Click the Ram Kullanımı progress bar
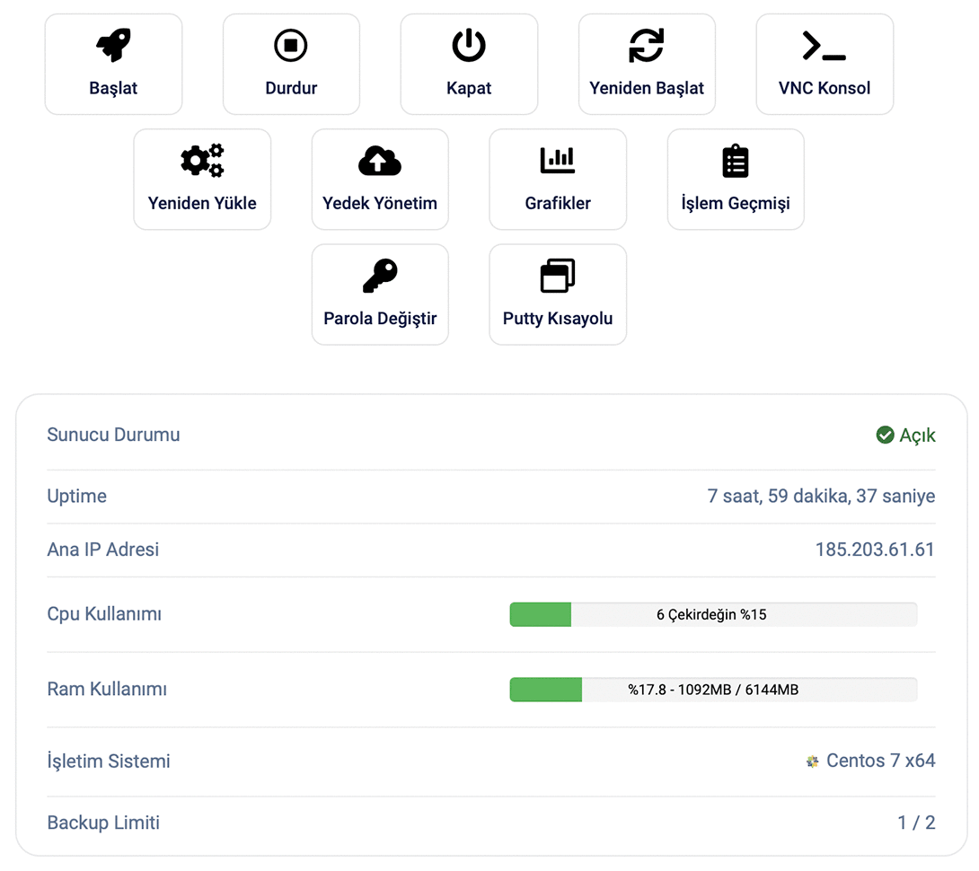 [x=713, y=690]
